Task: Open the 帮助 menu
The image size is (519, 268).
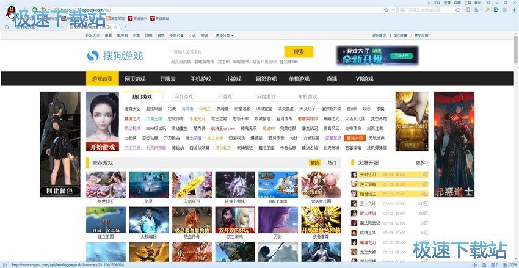Action: [x=477, y=2]
